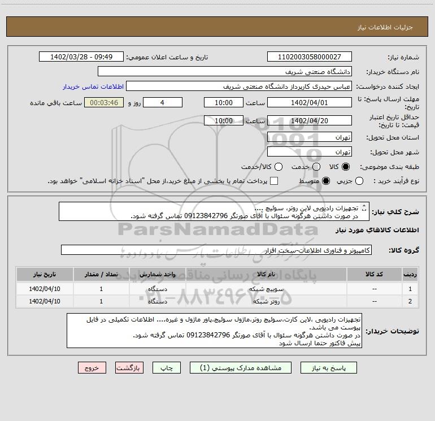
Task: Select the 'جزیی' purchase type radio
Action: coord(359,181)
